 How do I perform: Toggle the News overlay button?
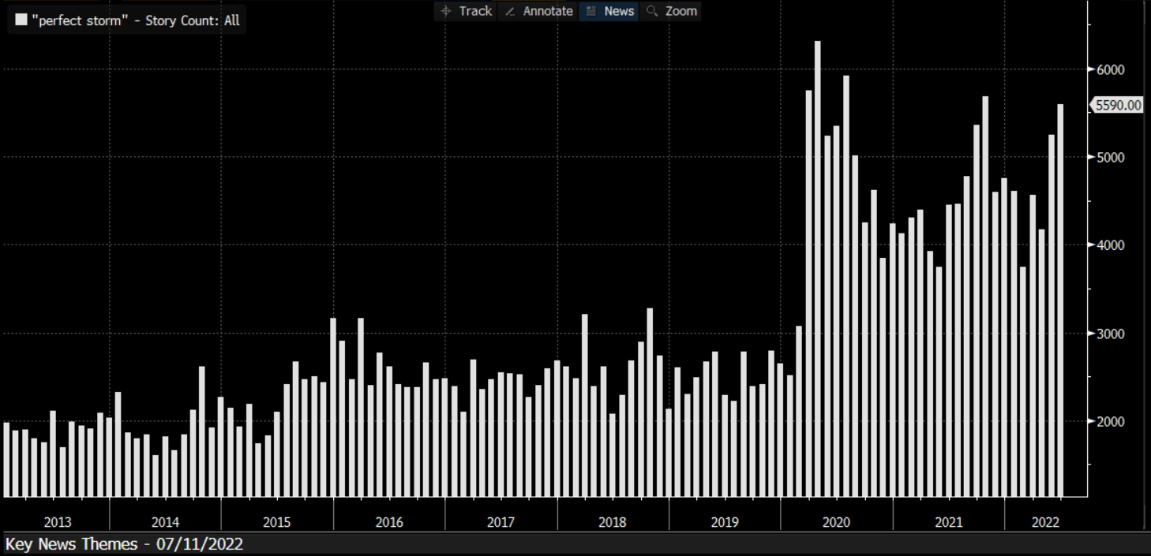point(609,11)
